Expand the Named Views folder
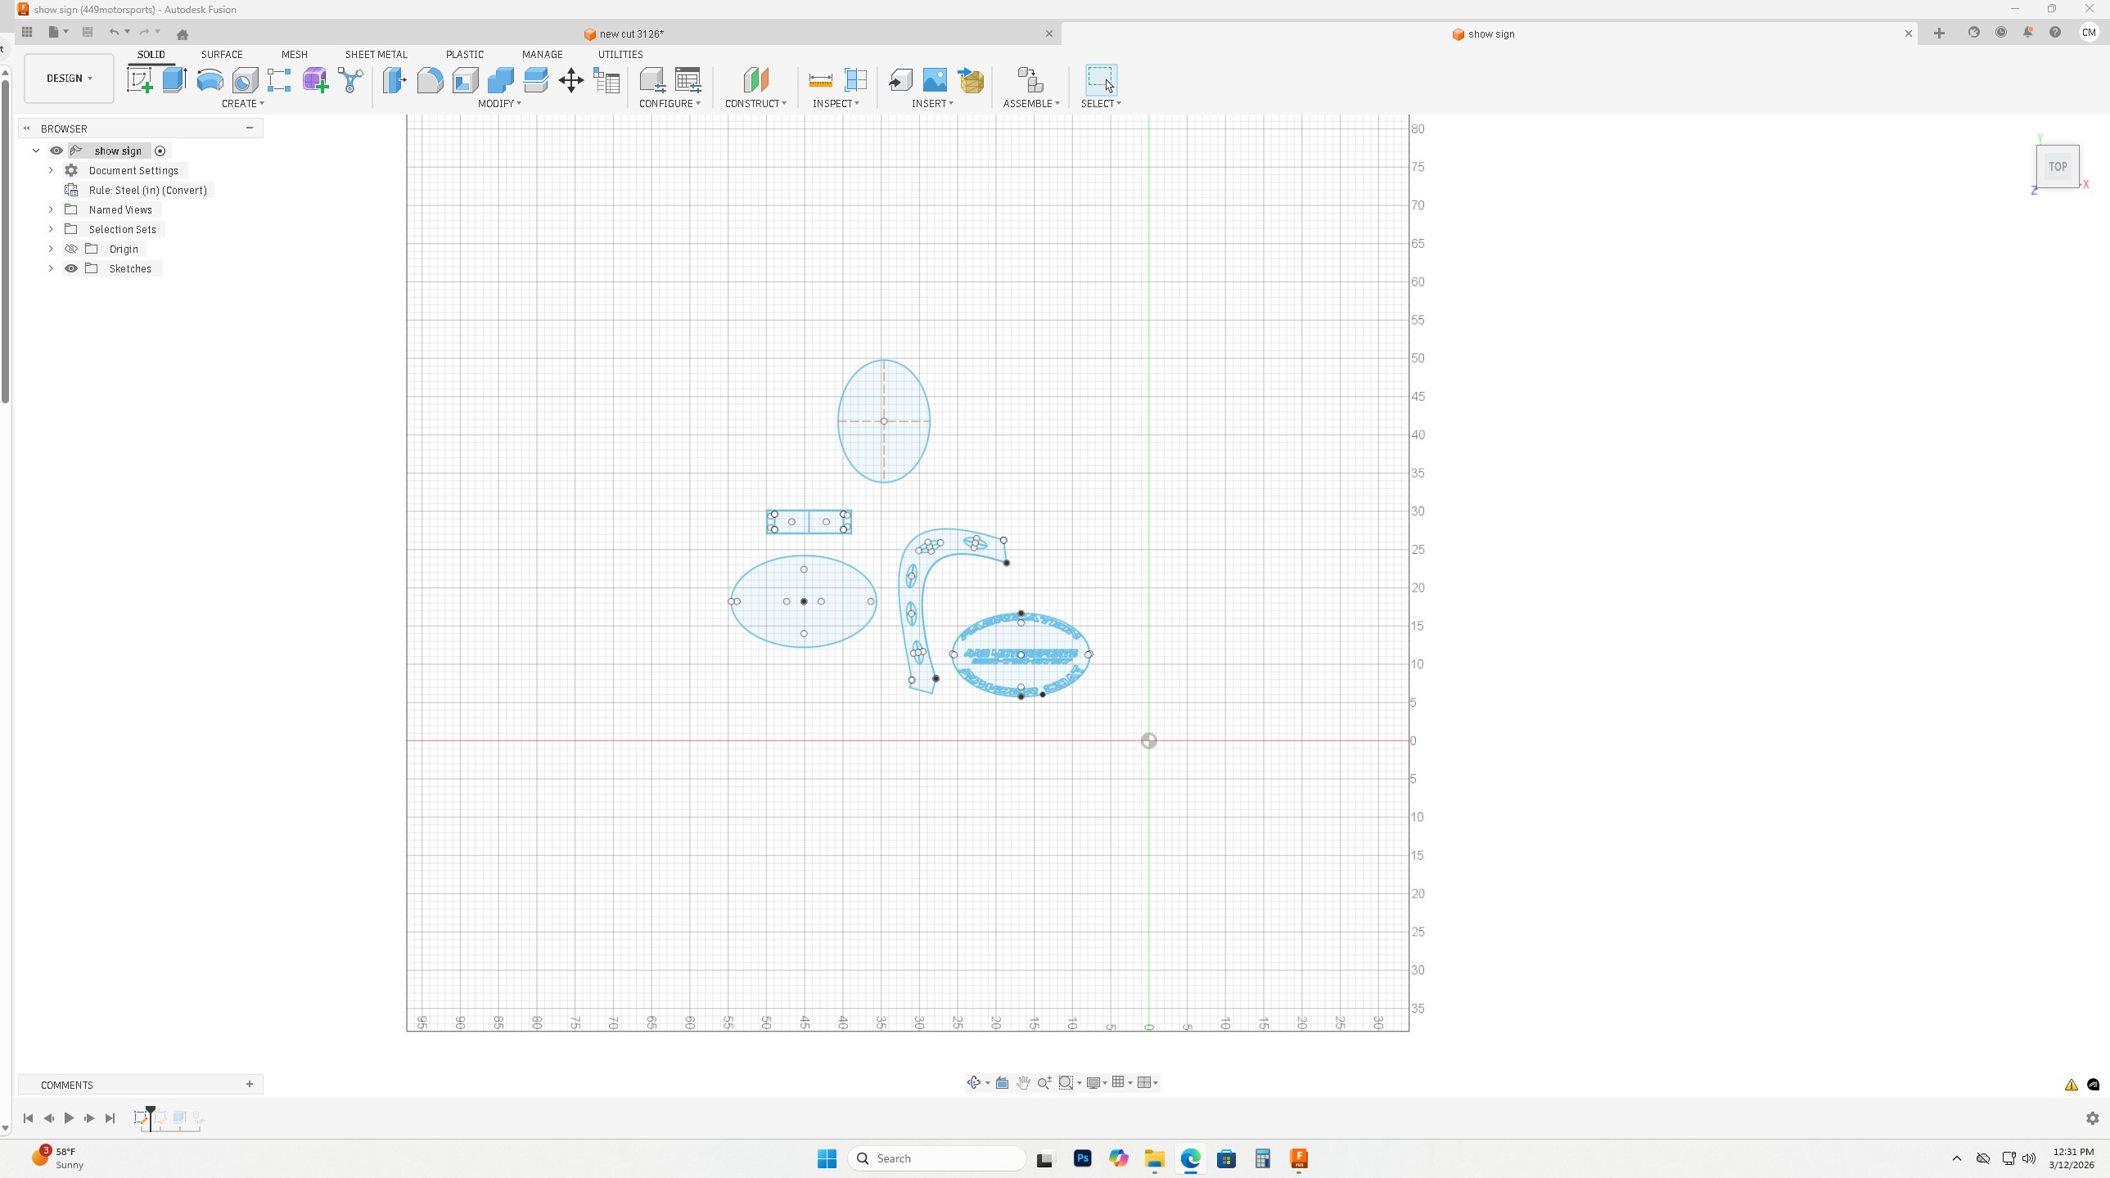The image size is (2110, 1178). pyautogui.click(x=51, y=209)
